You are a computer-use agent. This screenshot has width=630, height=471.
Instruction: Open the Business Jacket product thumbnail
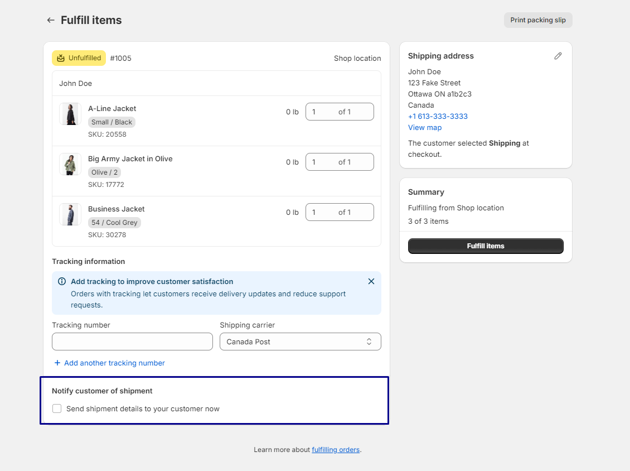click(70, 214)
